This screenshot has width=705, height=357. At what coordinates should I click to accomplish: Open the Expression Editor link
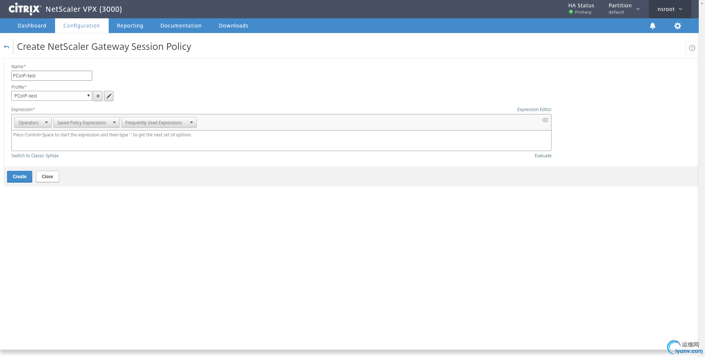coord(534,110)
